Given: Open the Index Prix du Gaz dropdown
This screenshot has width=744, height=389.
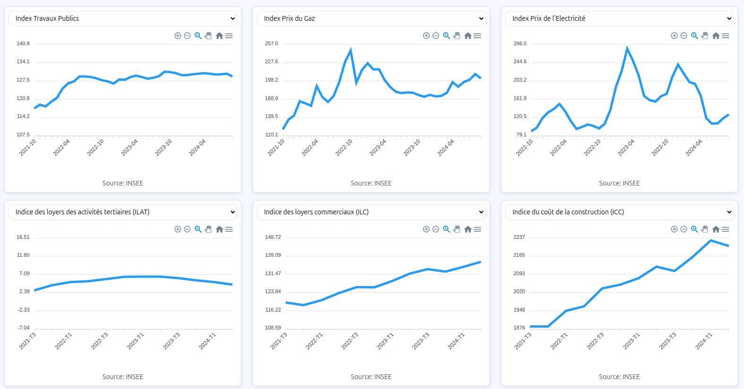Looking at the screenshot, I should coord(371,18).
